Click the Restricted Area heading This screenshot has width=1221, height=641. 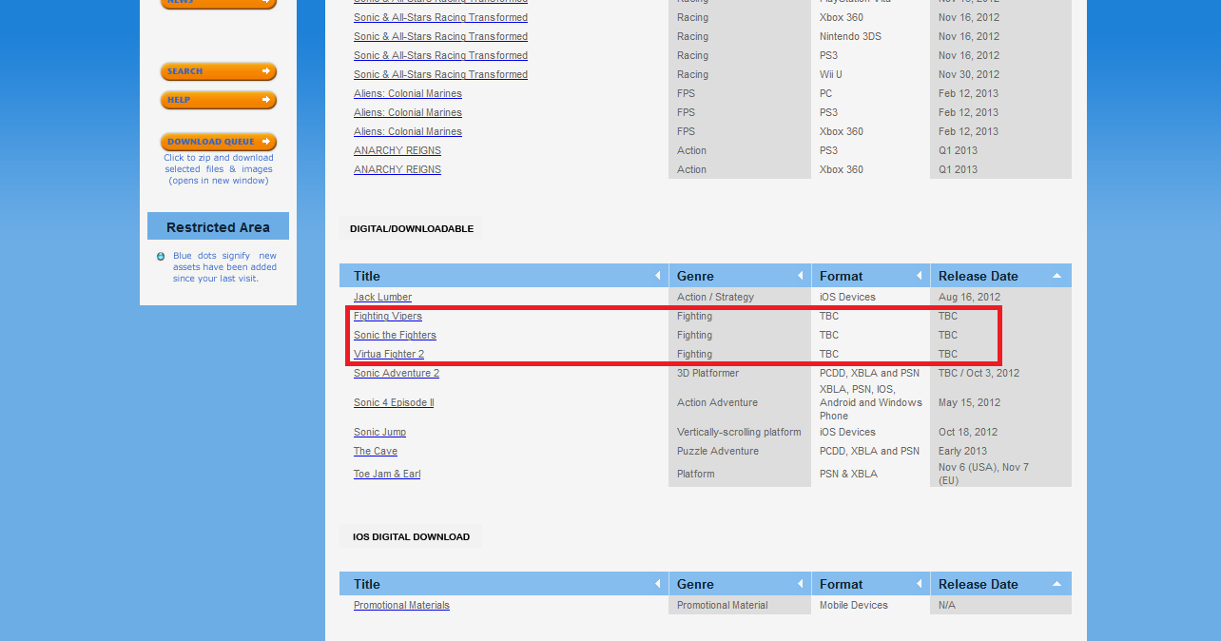tap(218, 227)
